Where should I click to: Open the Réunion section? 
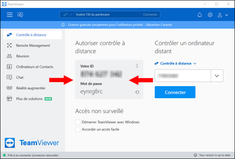(33, 56)
